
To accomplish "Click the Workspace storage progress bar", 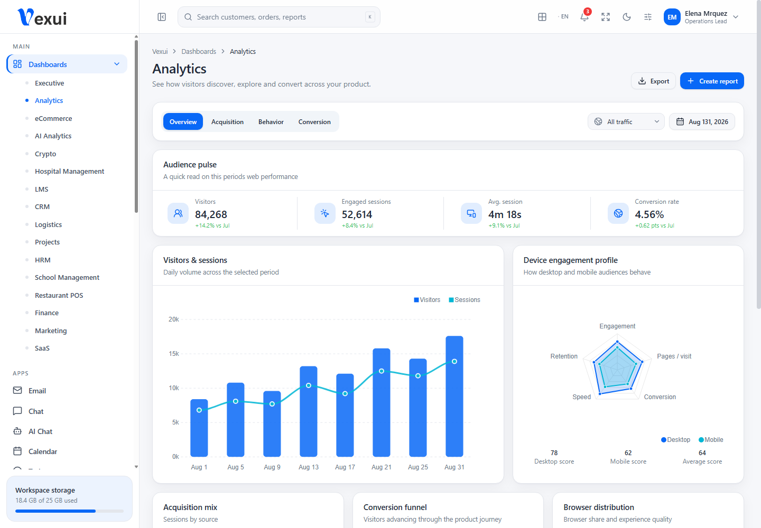I will (x=69, y=511).
